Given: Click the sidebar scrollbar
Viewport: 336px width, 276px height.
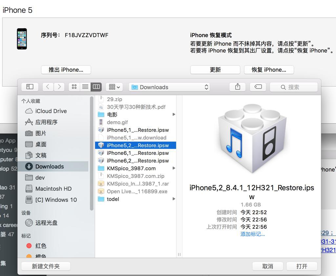Looking at the screenshot, I should 92,153.
